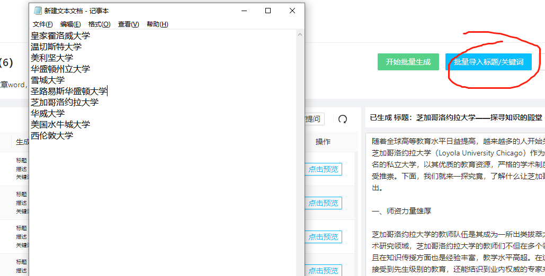Click the line 温切斯特大学 in Notepad
This screenshot has width=545, height=276.
point(56,47)
